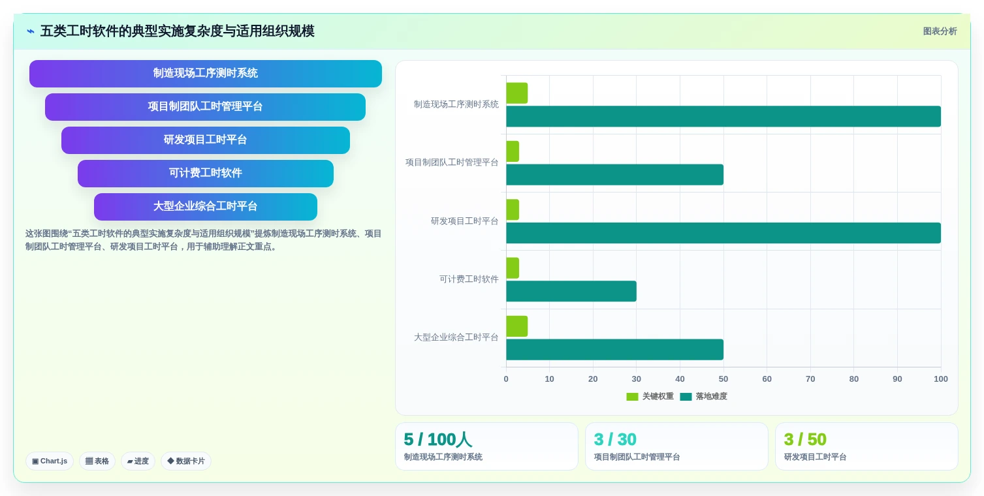Click the lightning icon beside the title

[x=31, y=31]
